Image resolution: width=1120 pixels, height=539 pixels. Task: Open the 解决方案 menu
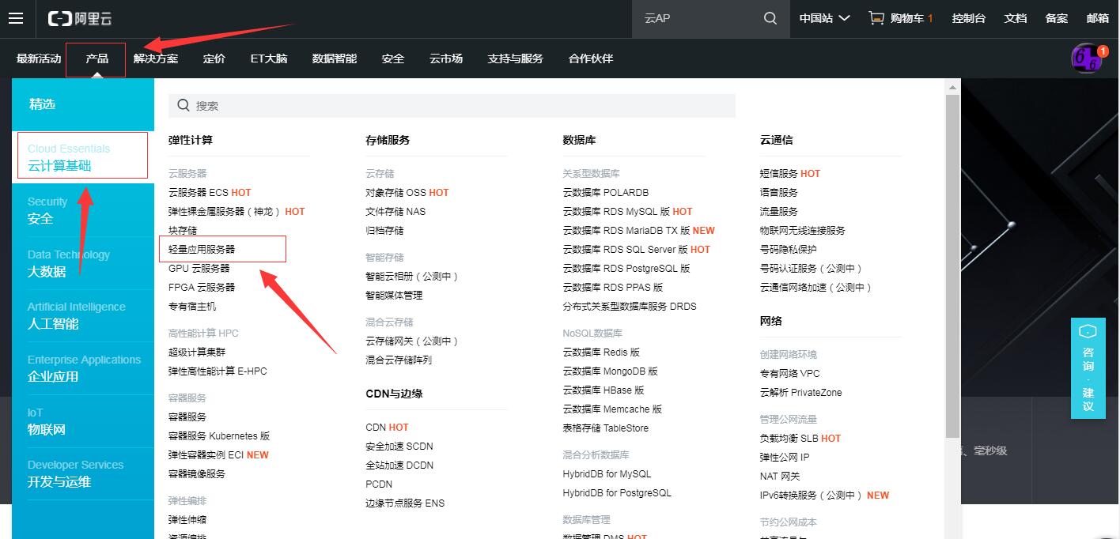(x=156, y=58)
